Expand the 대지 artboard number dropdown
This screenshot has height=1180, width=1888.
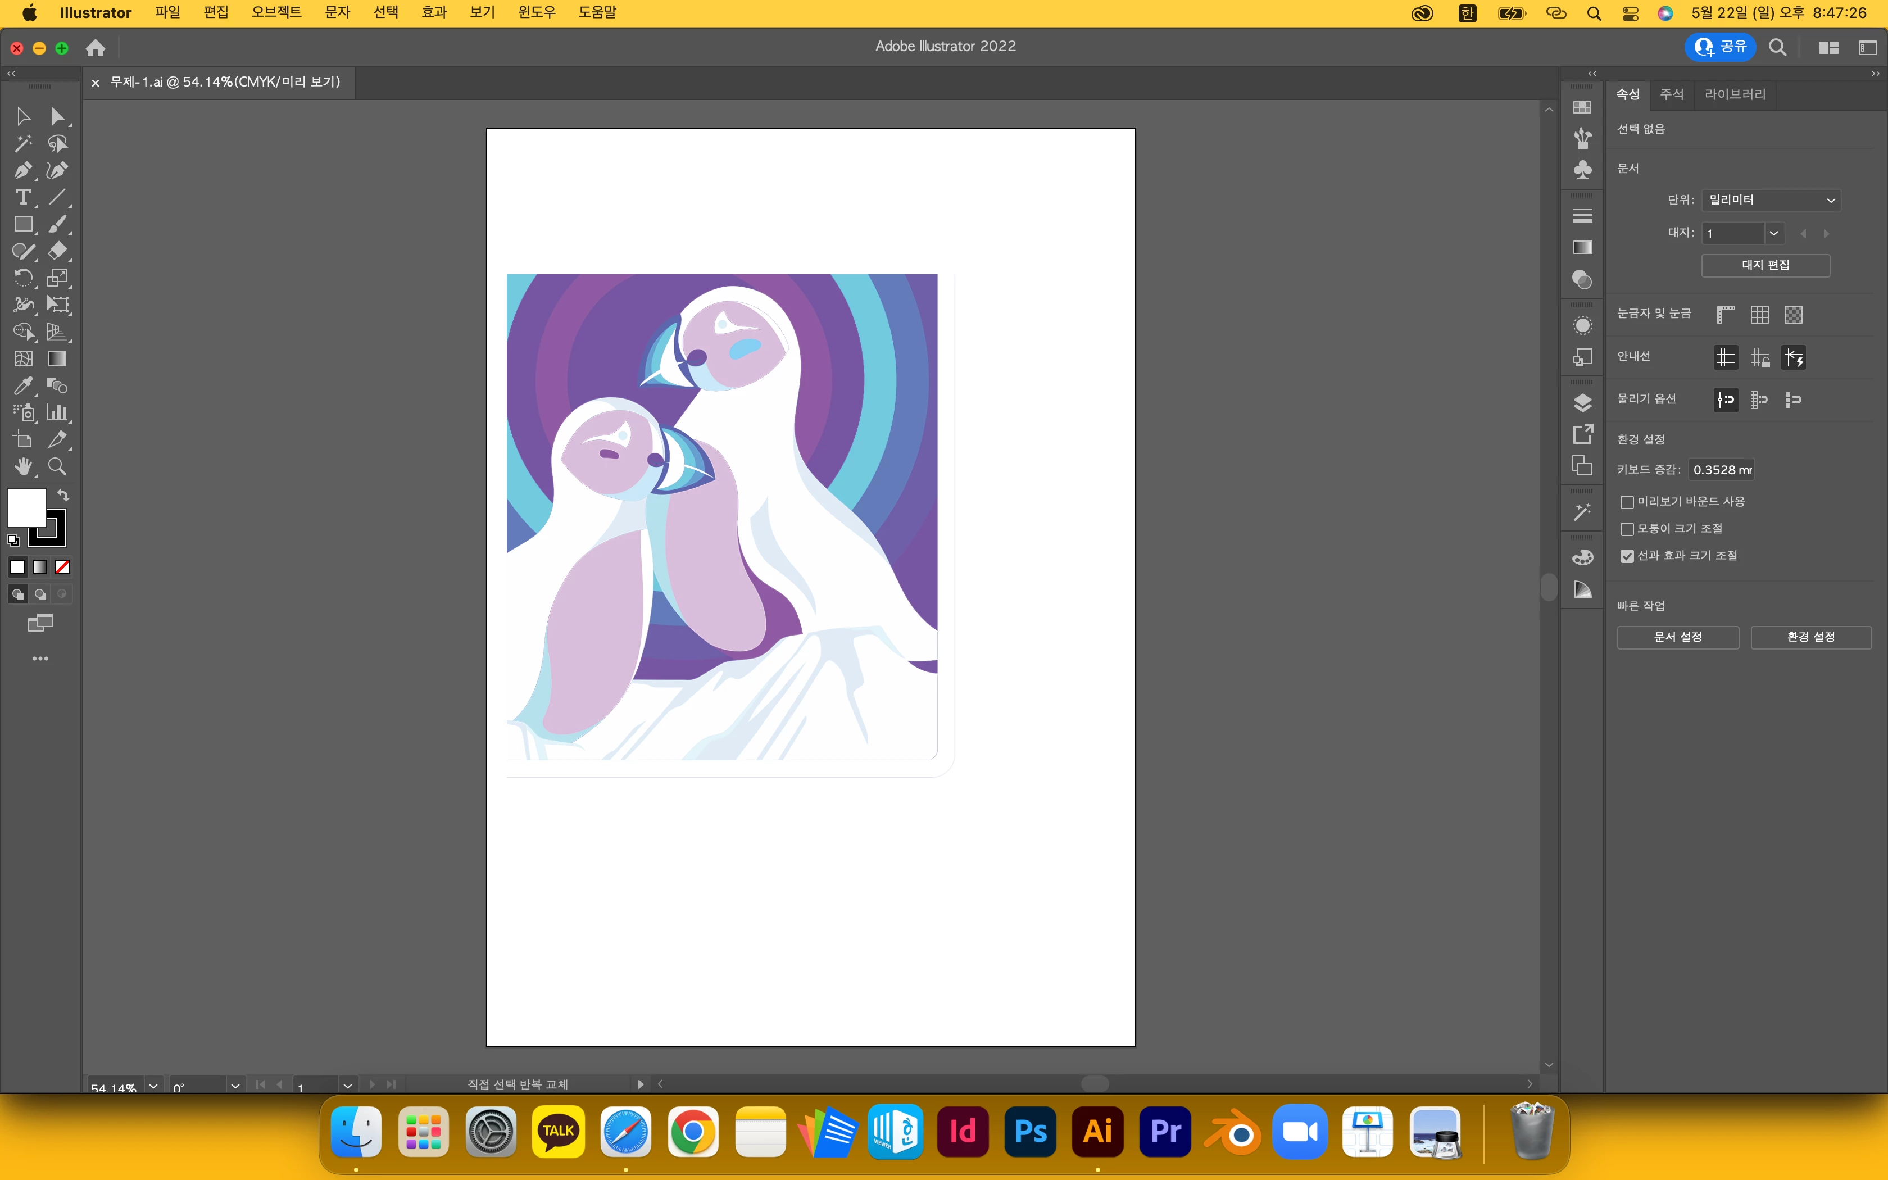(x=1773, y=233)
